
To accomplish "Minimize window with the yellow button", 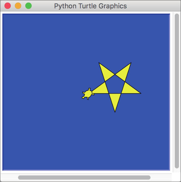I will pyautogui.click(x=18, y=6).
